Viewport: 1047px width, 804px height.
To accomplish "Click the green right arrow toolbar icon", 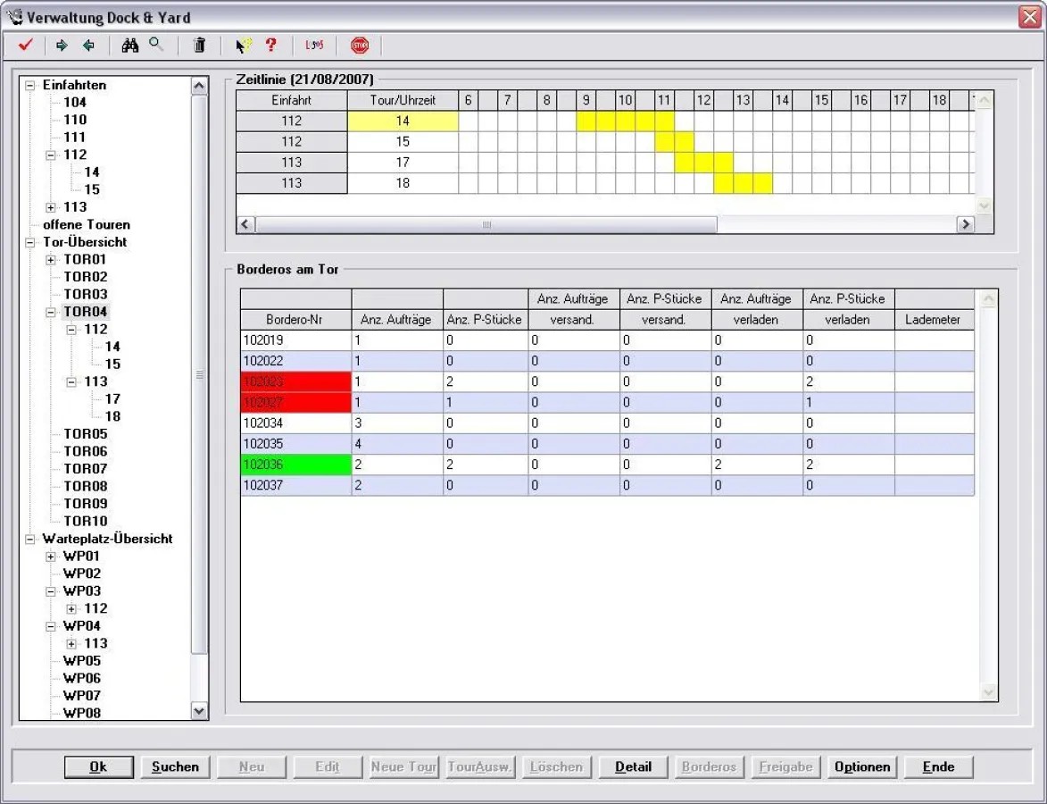I will point(62,46).
